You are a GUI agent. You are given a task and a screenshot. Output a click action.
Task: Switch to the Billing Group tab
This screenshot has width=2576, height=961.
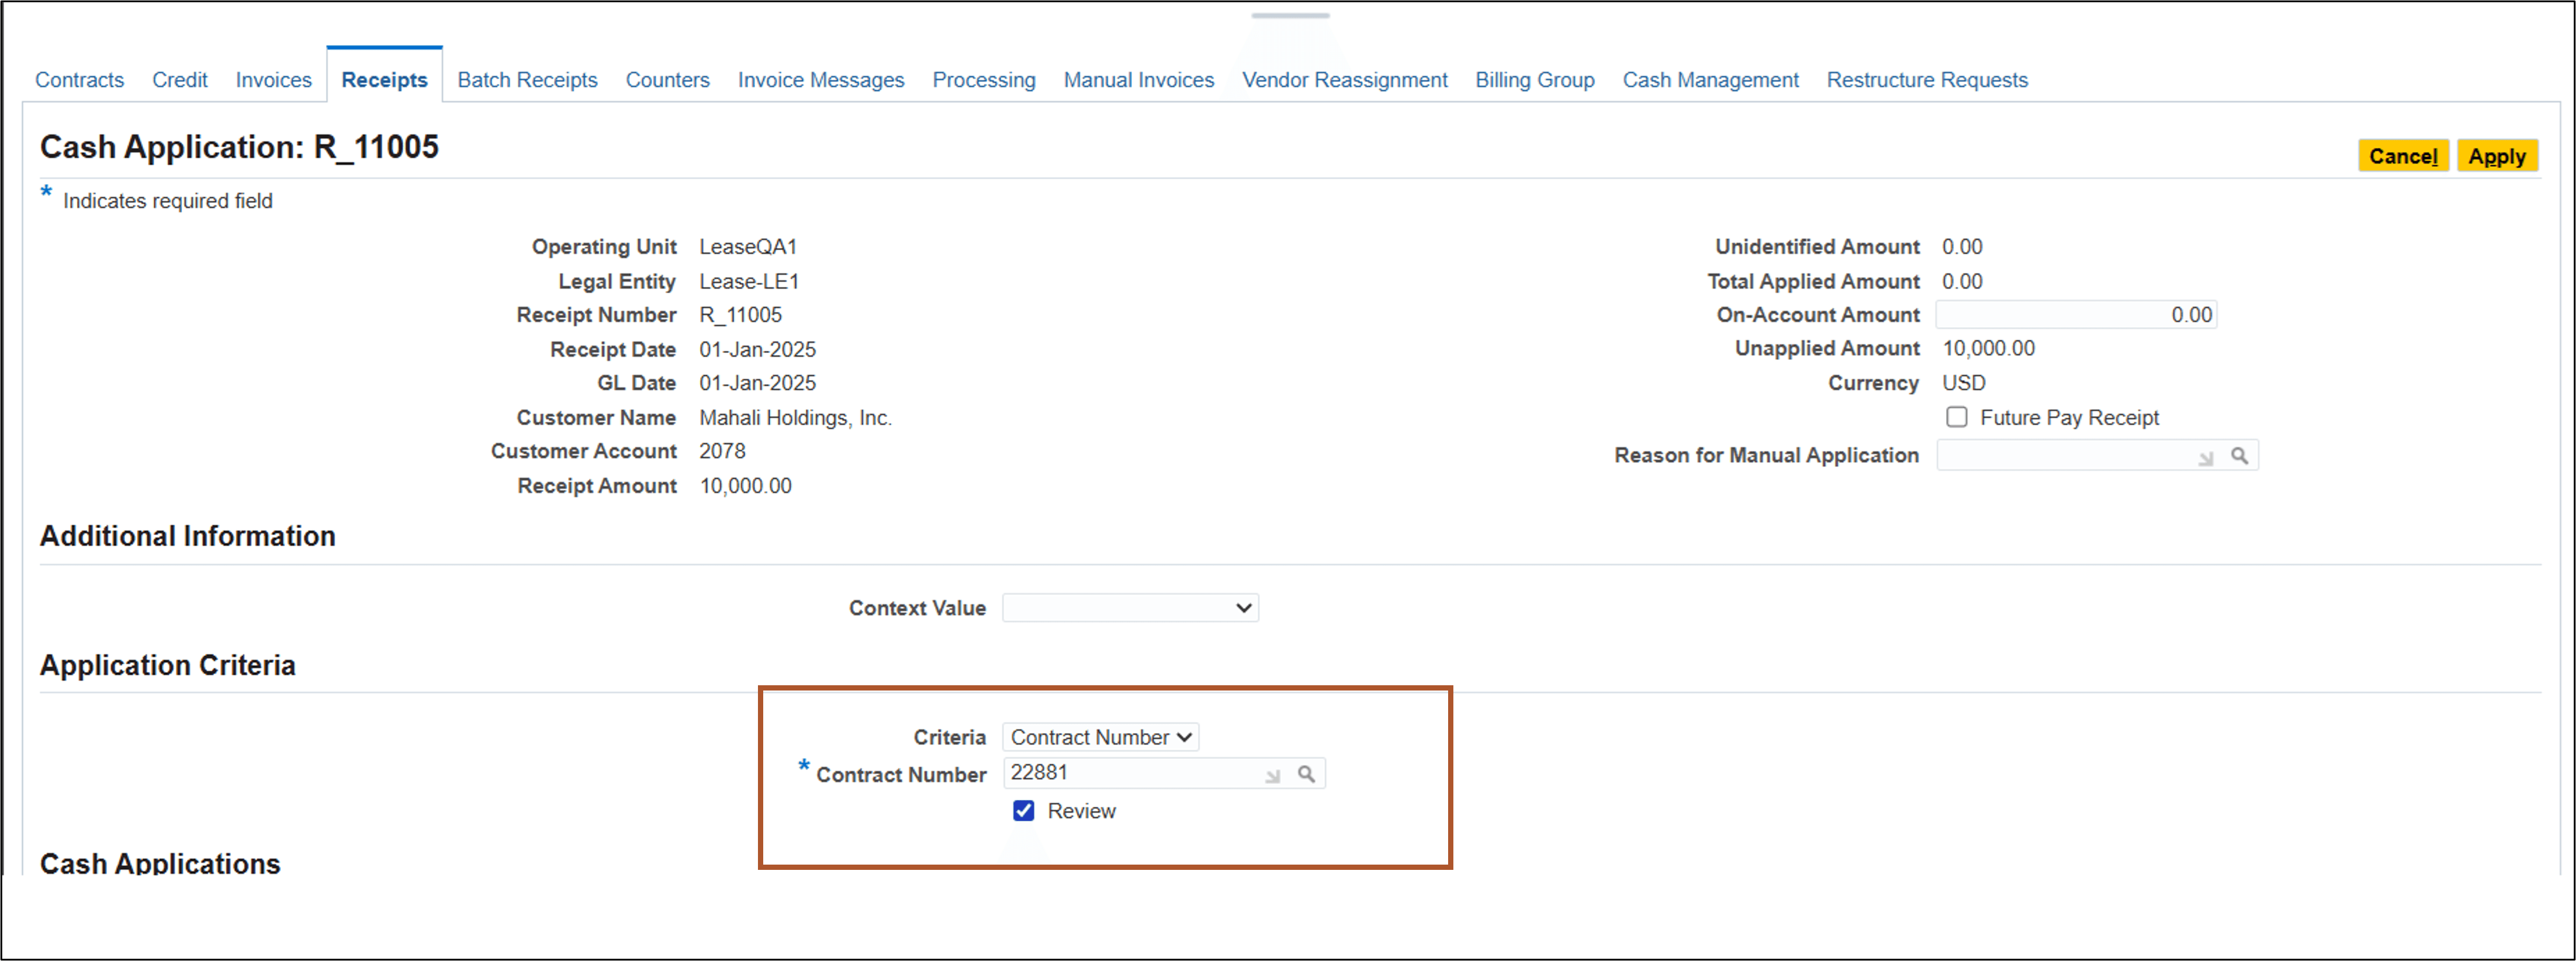point(1534,80)
